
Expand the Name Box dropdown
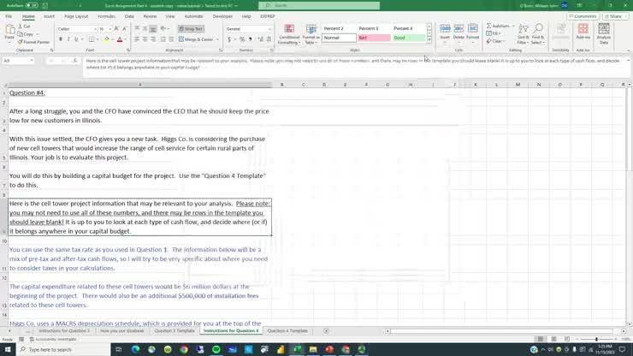point(33,61)
